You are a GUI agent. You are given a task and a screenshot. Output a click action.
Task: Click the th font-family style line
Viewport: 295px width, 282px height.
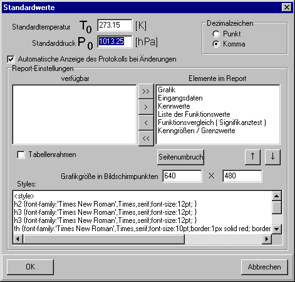[142, 229]
